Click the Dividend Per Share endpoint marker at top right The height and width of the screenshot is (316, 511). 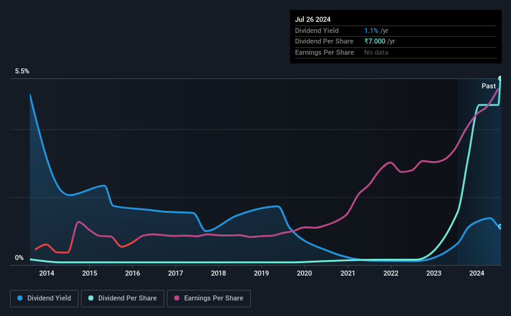click(x=500, y=78)
